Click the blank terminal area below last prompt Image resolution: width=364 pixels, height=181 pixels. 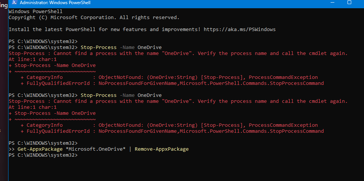coord(186,169)
